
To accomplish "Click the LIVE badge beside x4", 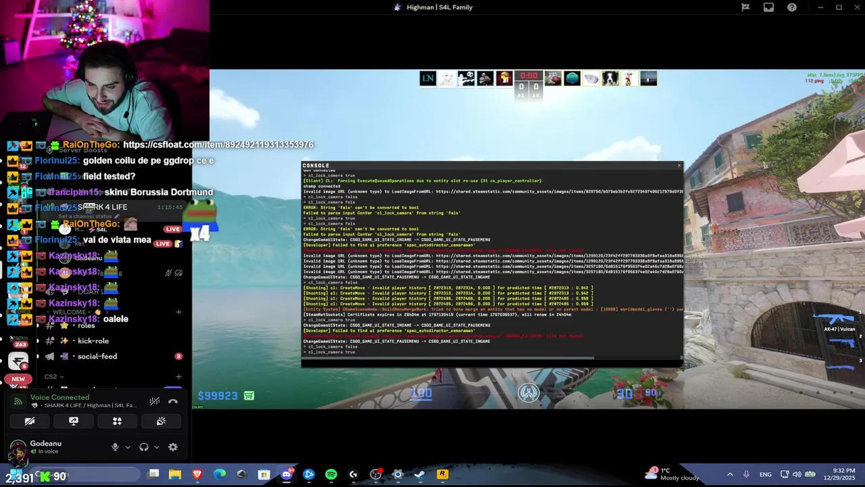I will pyautogui.click(x=173, y=229).
